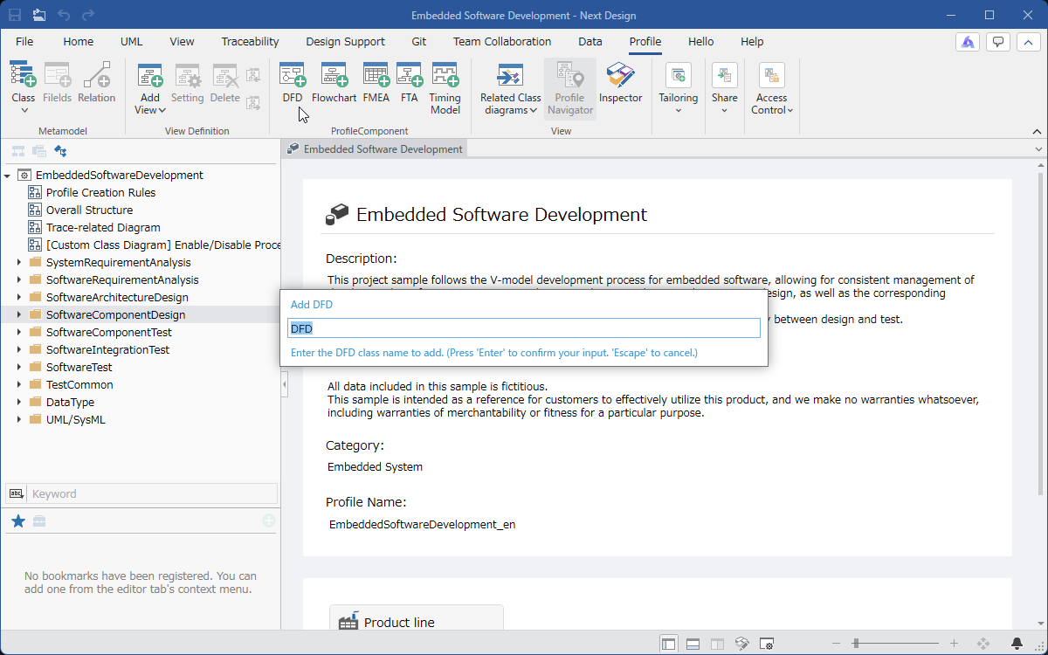Select the SoftwareTest folder
Image resolution: width=1048 pixels, height=655 pixels.
[x=79, y=367]
